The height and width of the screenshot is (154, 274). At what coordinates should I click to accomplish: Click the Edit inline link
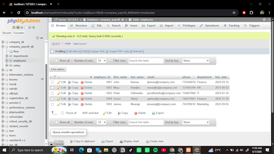point(73,51)
